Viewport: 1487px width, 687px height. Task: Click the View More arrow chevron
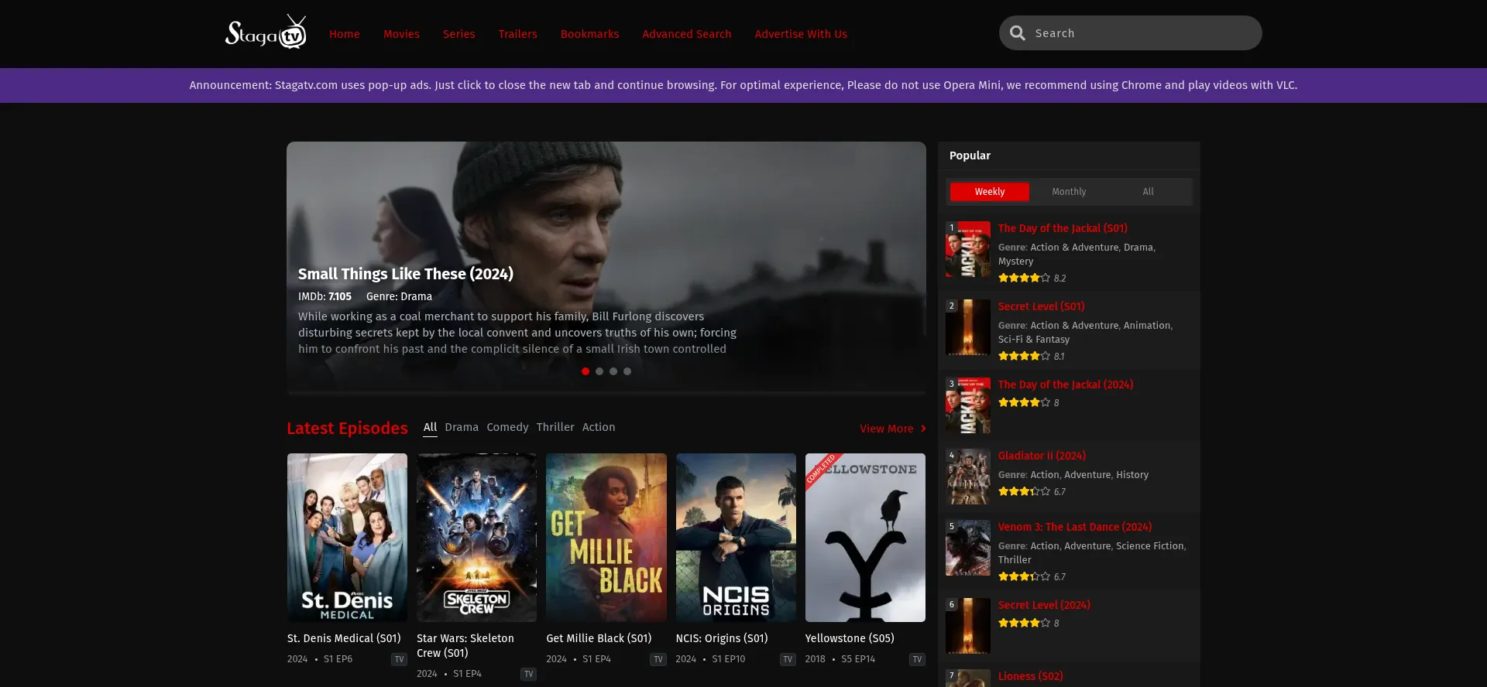[923, 429]
